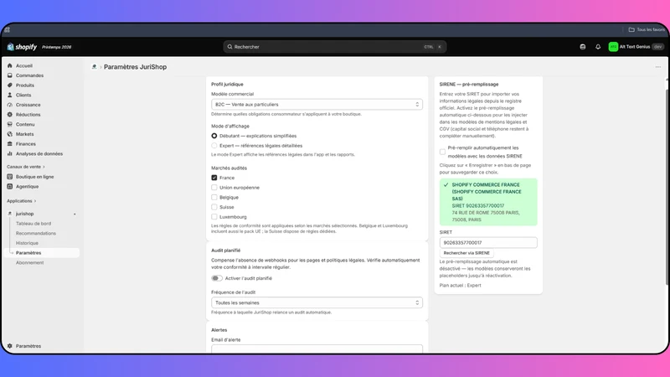Enable the Activer l'audit planifié toggle
This screenshot has height=377, width=670.
coord(217,278)
